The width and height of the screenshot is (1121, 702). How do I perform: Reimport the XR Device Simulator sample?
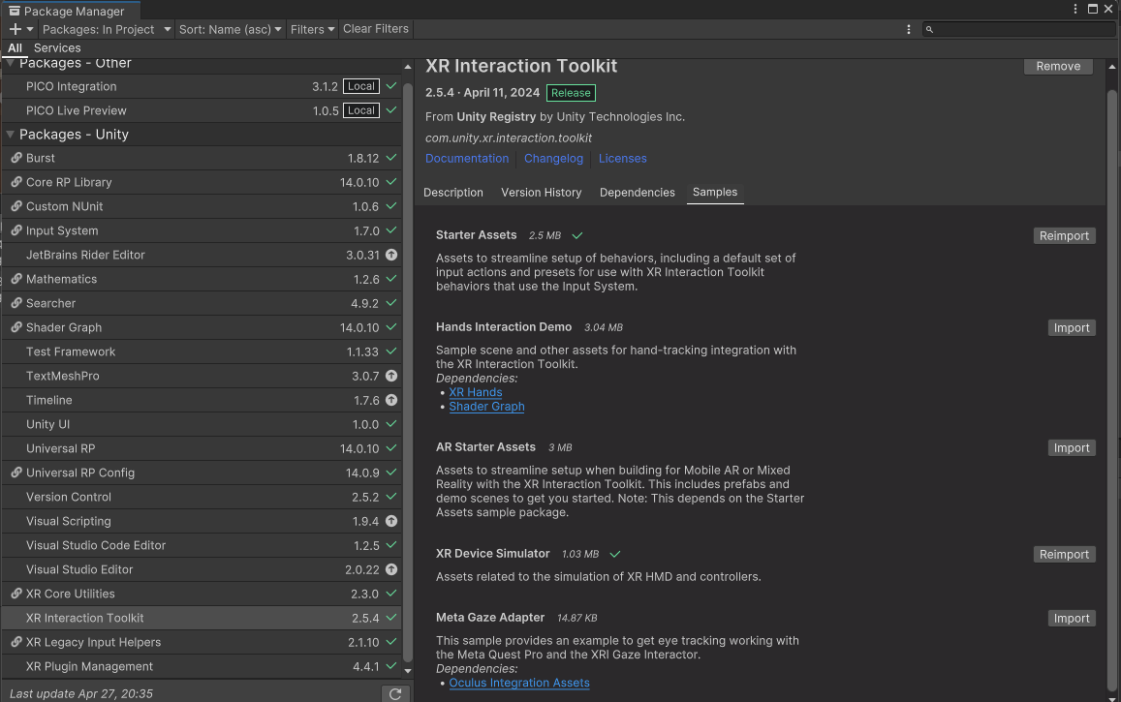(x=1064, y=554)
